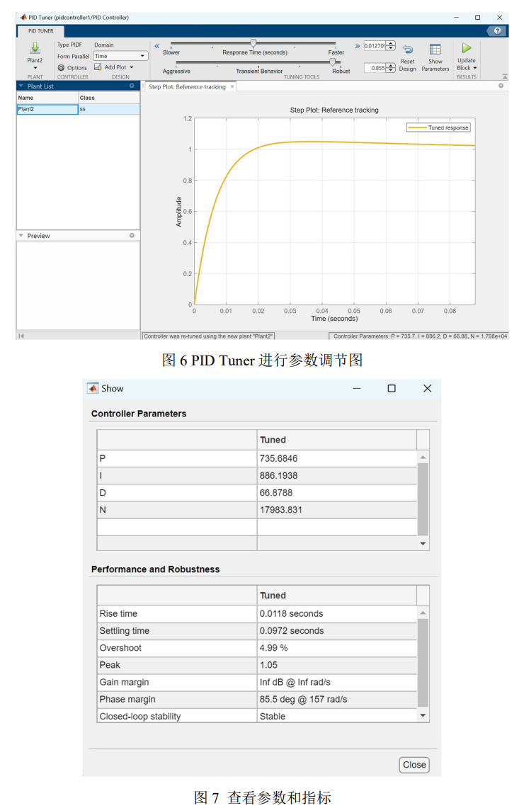Click the Close button in Show dialog
The width and height of the screenshot is (519, 808).
414,765
